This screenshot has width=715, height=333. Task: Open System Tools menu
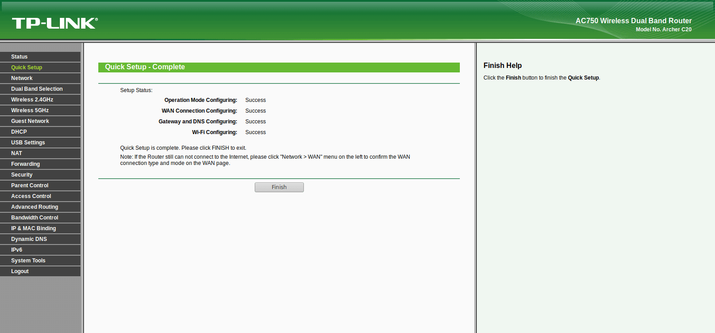point(40,261)
